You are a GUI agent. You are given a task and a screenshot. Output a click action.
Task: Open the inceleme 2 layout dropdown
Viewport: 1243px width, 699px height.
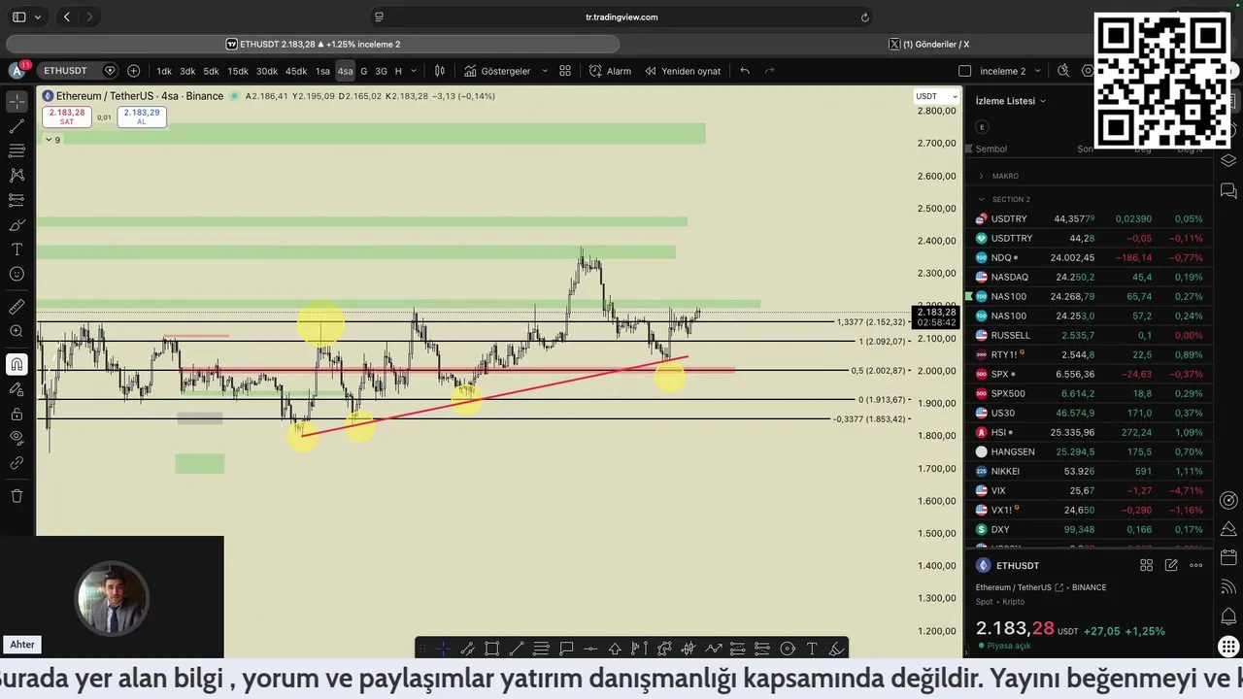pyautogui.click(x=1011, y=71)
